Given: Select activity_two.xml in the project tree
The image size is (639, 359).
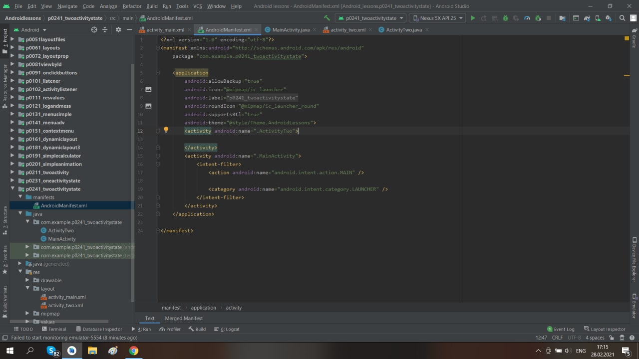Looking at the screenshot, I should click(x=65, y=305).
